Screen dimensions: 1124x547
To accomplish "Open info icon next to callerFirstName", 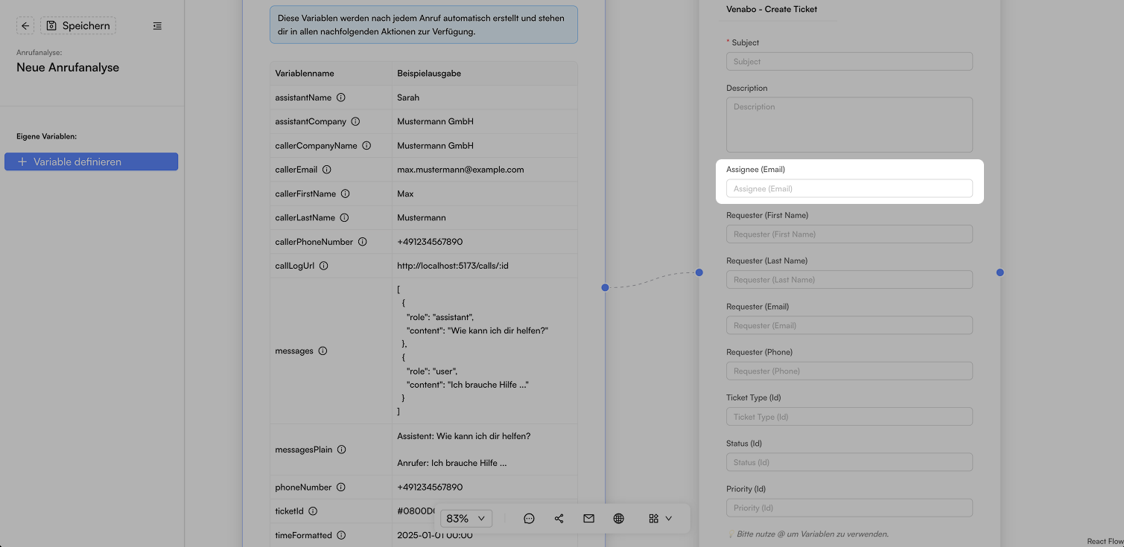I will click(345, 193).
